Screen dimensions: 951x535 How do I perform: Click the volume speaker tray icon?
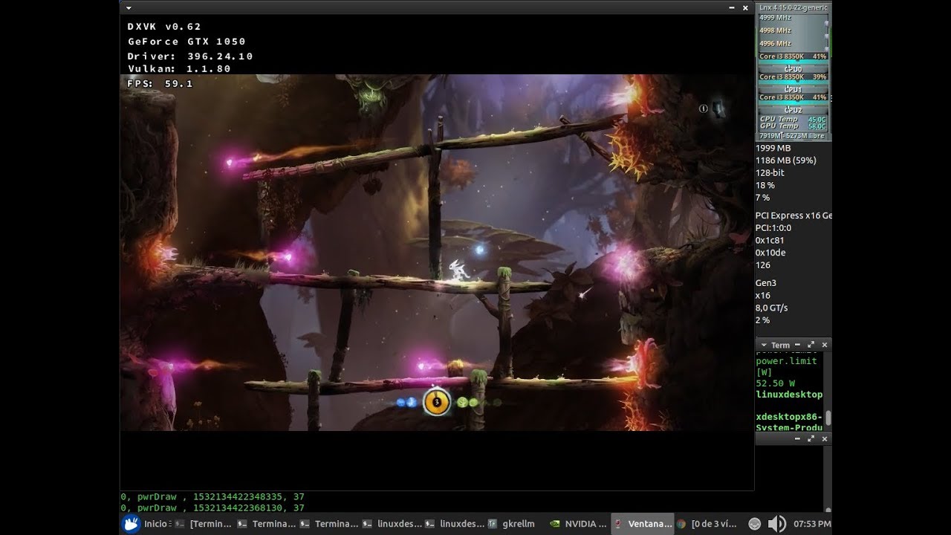click(776, 525)
